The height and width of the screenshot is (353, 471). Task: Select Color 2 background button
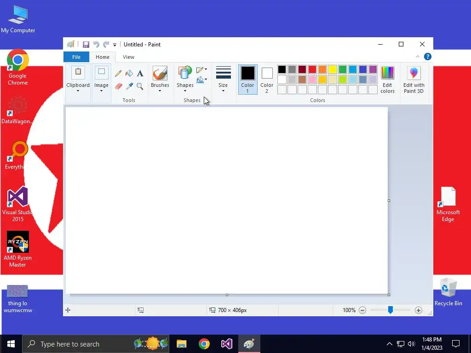click(x=267, y=80)
